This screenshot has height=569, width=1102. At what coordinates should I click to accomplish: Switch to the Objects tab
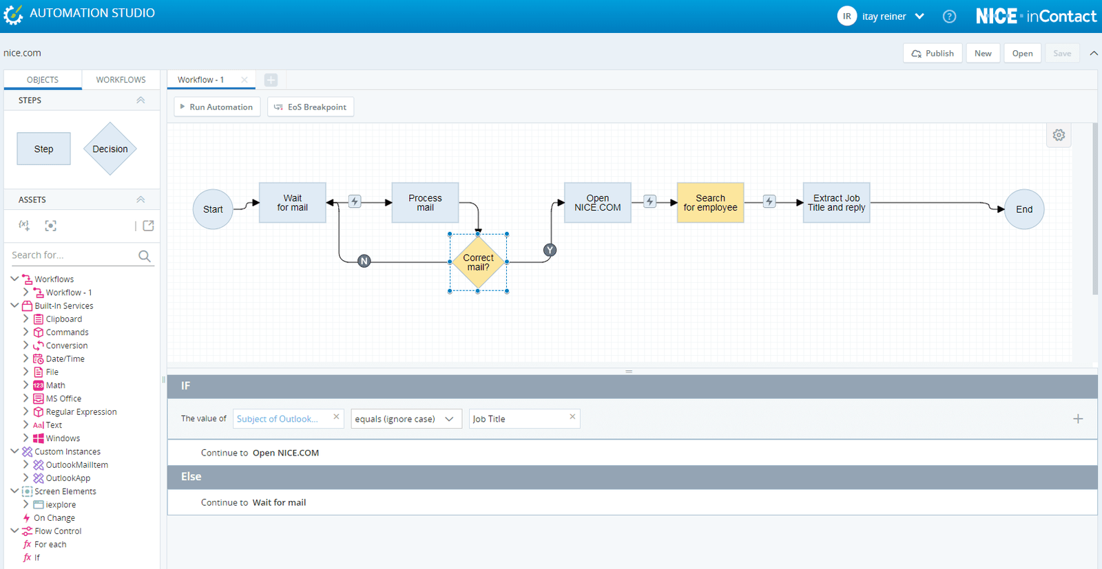click(43, 80)
